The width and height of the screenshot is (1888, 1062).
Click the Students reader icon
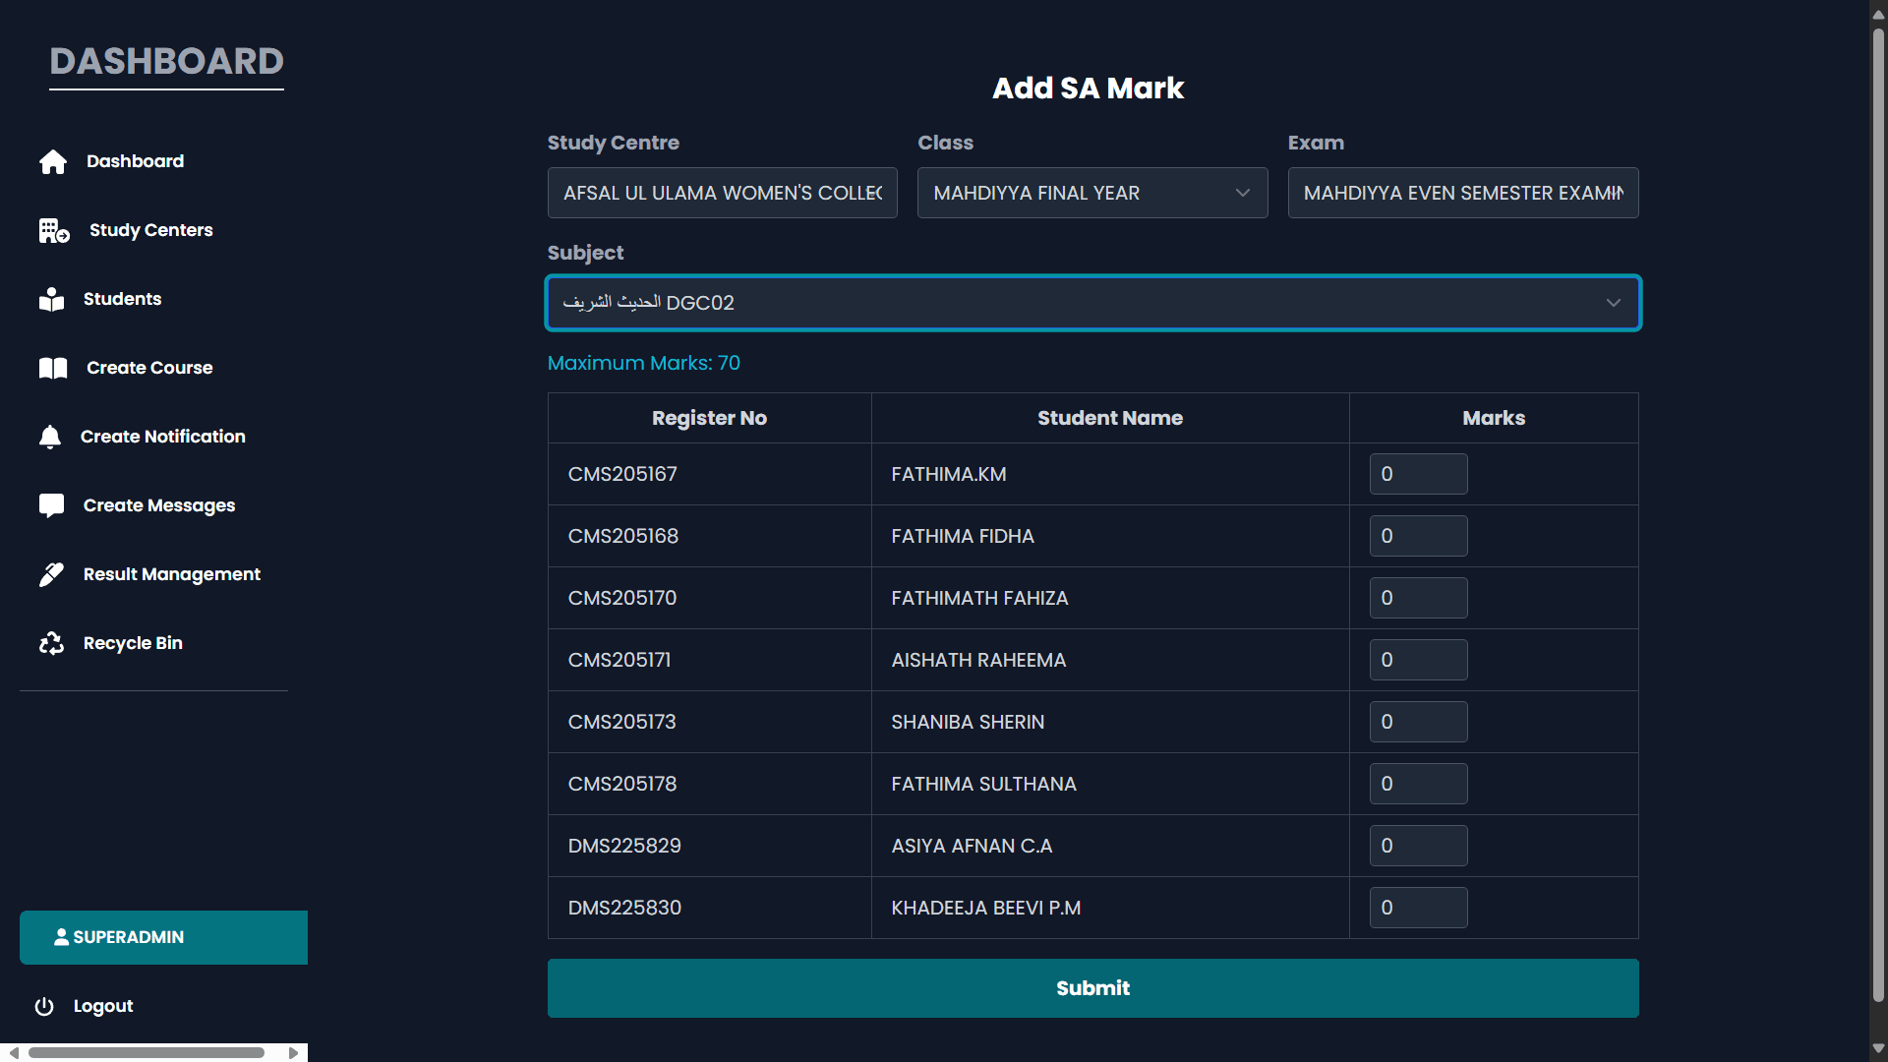(x=51, y=299)
